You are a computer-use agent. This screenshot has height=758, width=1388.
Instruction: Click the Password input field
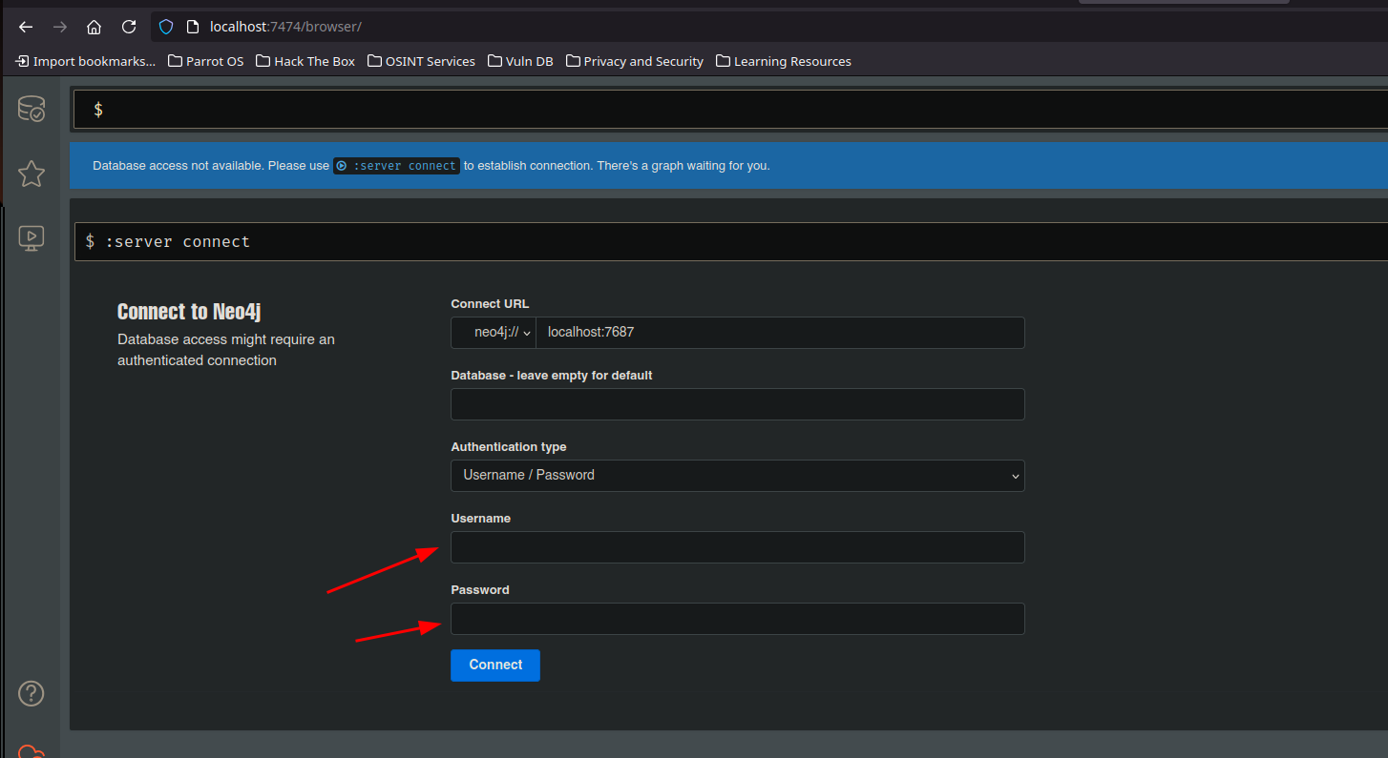pos(737,619)
